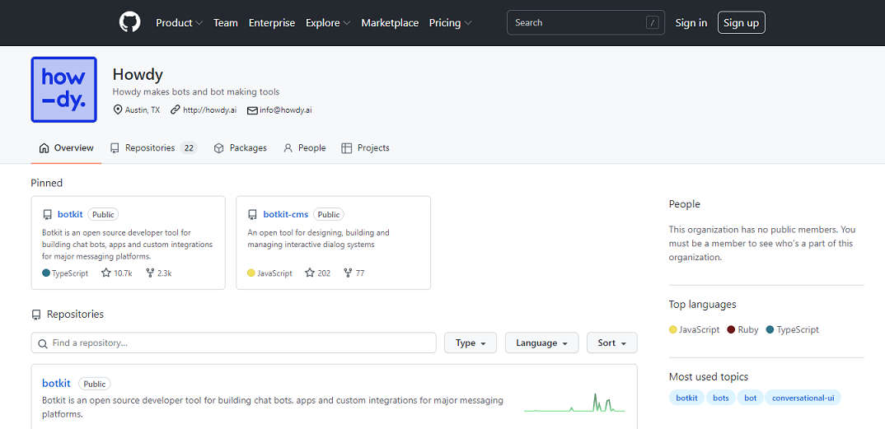
Task: Expand the Pricing menu
Action: [x=451, y=22]
